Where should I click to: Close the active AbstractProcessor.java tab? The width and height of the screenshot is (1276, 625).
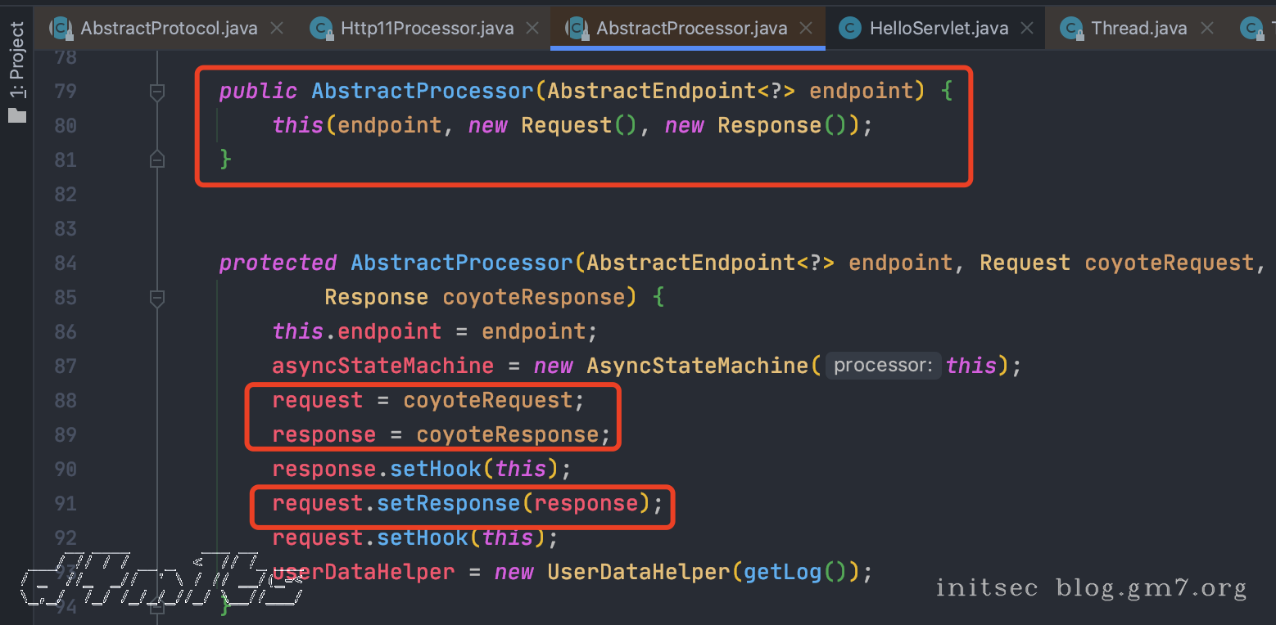806,29
